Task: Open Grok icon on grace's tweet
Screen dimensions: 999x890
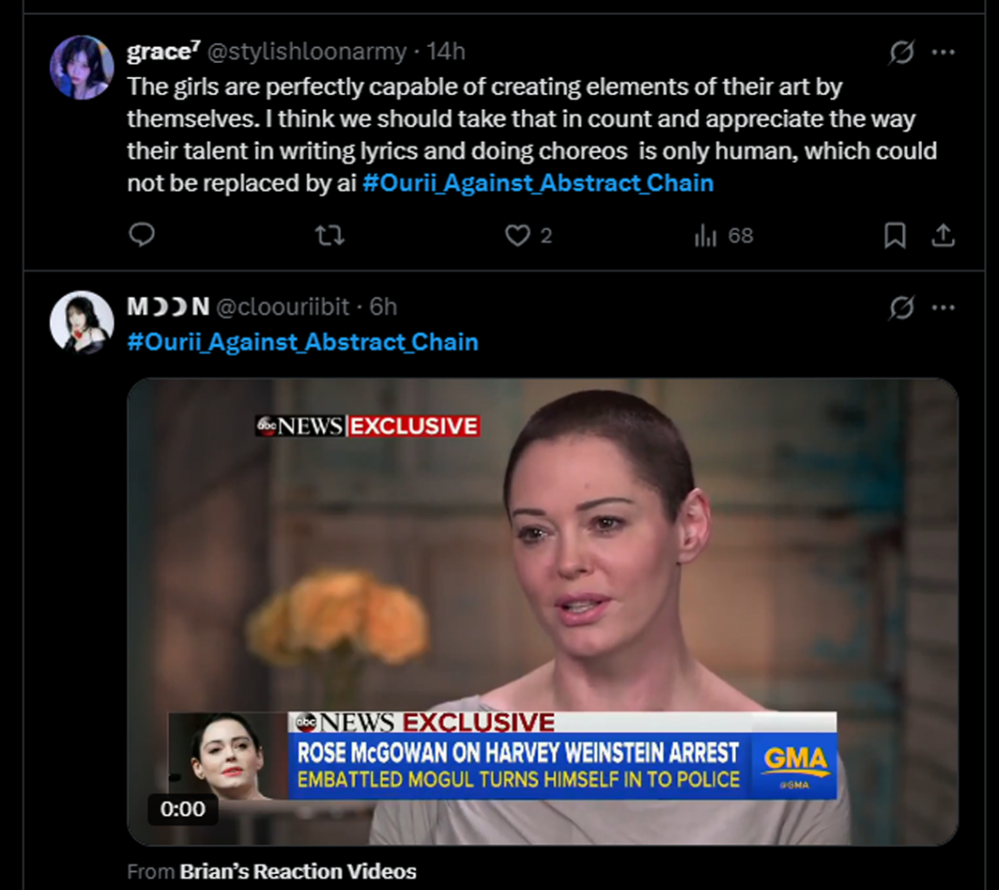Action: (901, 52)
